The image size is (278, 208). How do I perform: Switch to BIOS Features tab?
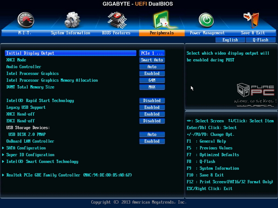coord(116,33)
